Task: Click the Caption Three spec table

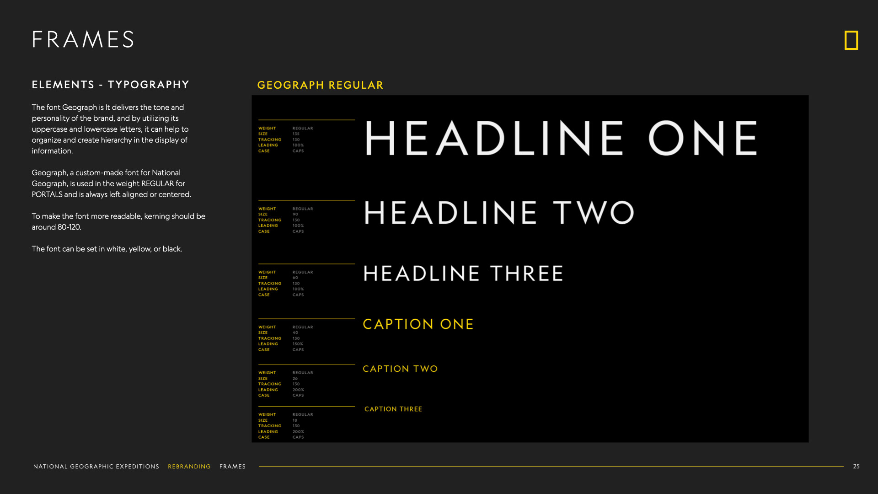Action: [286, 426]
